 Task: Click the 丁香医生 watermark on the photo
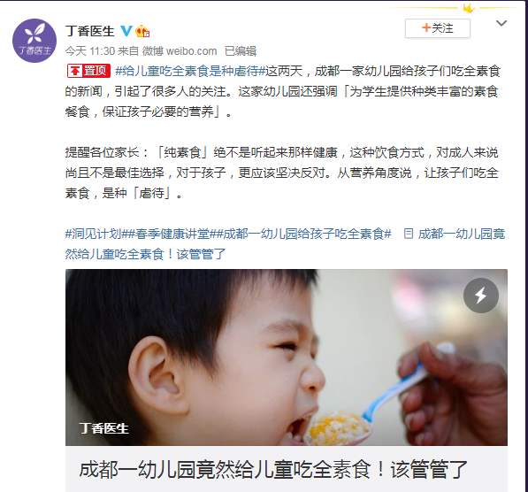coord(103,428)
